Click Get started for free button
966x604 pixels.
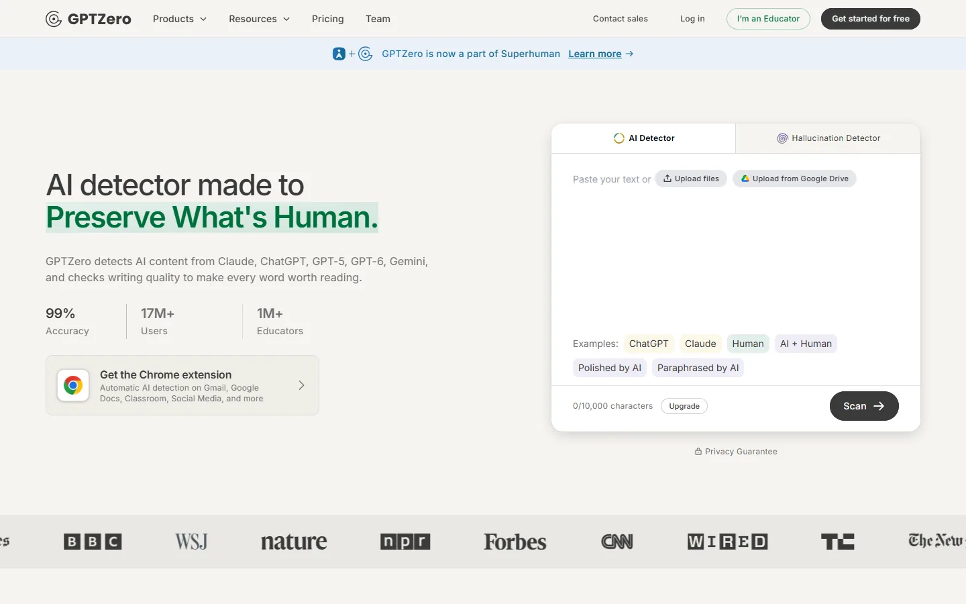(x=871, y=19)
